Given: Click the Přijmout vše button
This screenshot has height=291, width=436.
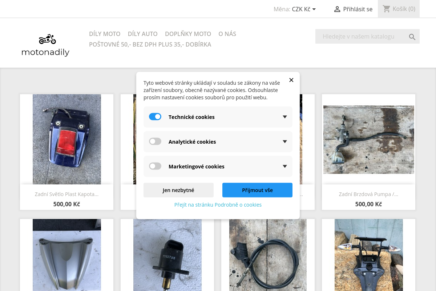Looking at the screenshot, I should pos(257,190).
